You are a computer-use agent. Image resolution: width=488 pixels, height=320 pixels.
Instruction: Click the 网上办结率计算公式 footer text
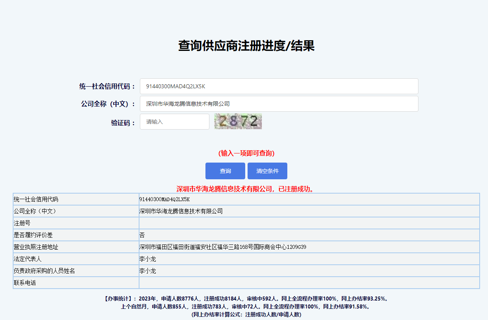point(244,314)
